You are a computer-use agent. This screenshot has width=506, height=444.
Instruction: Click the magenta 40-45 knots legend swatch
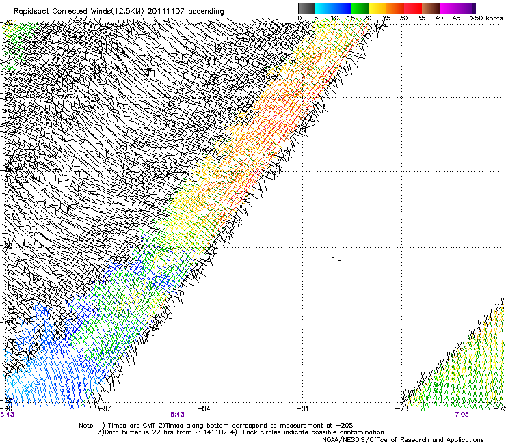[449, 8]
